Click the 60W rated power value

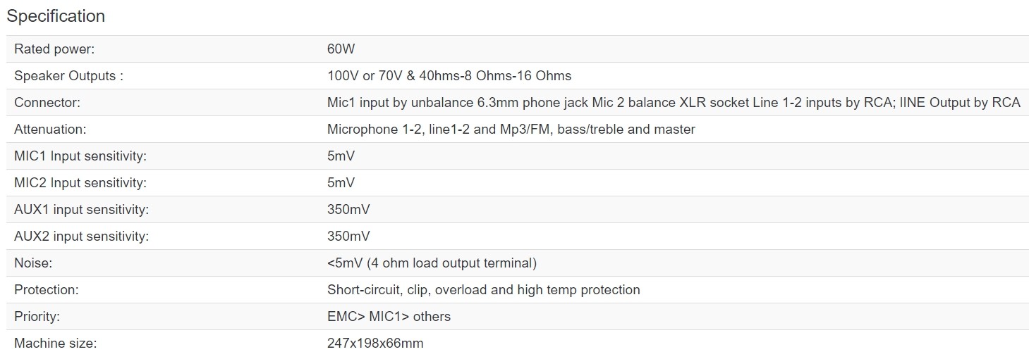(341, 49)
